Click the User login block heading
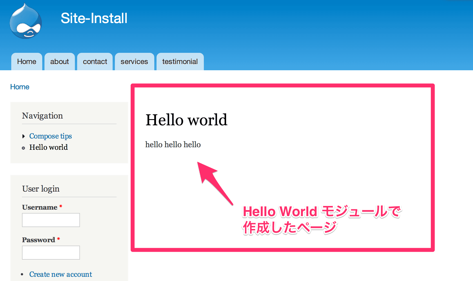 click(x=41, y=189)
